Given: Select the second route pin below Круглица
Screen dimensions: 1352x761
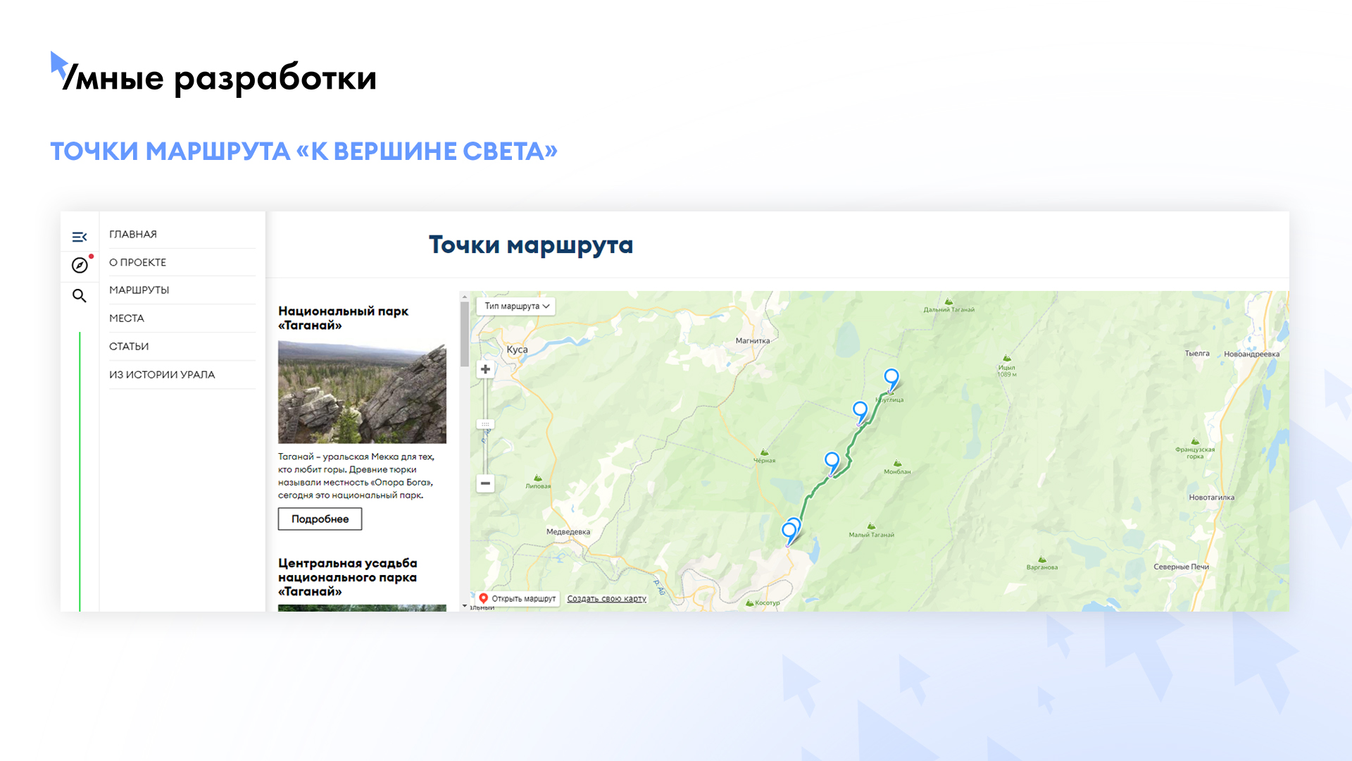Looking at the screenshot, I should tap(860, 411).
